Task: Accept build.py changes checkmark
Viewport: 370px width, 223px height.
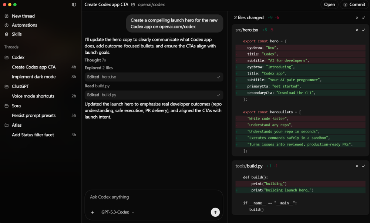Action: (364, 166)
